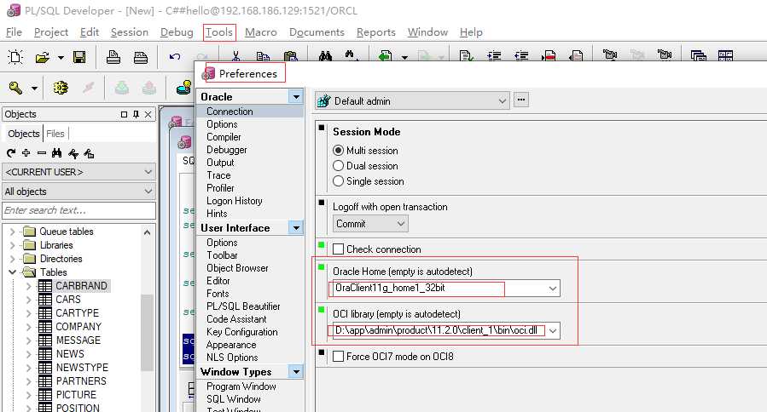Open the File menu
This screenshot has width=767, height=412.
[x=14, y=32]
